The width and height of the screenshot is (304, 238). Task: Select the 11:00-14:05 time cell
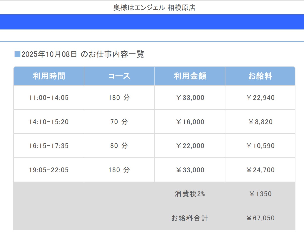pyautogui.click(x=49, y=98)
